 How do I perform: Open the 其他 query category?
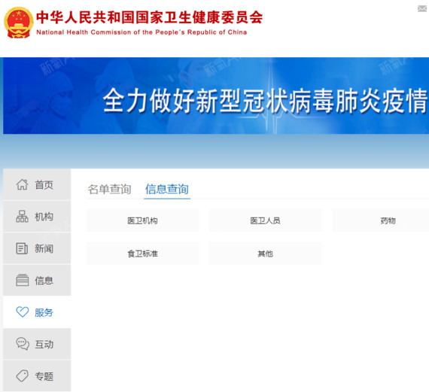coord(266,254)
